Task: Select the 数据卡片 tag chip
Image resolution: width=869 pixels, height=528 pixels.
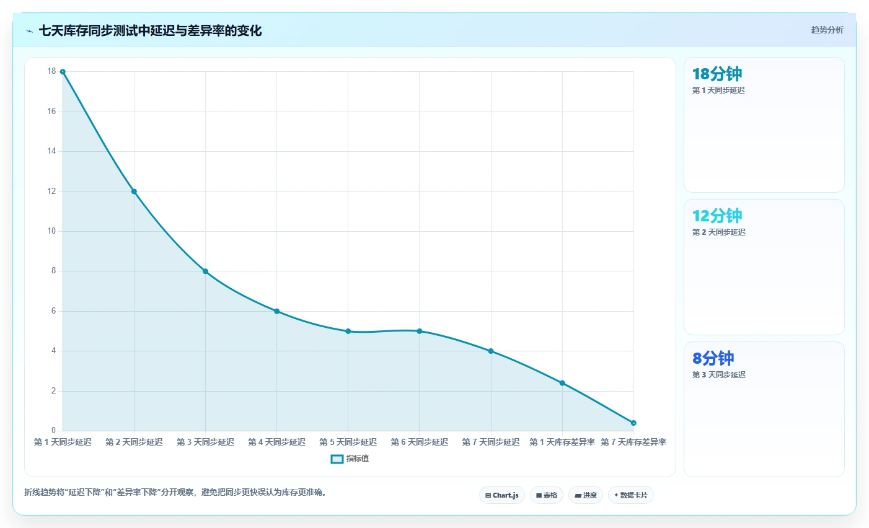Action: point(631,495)
